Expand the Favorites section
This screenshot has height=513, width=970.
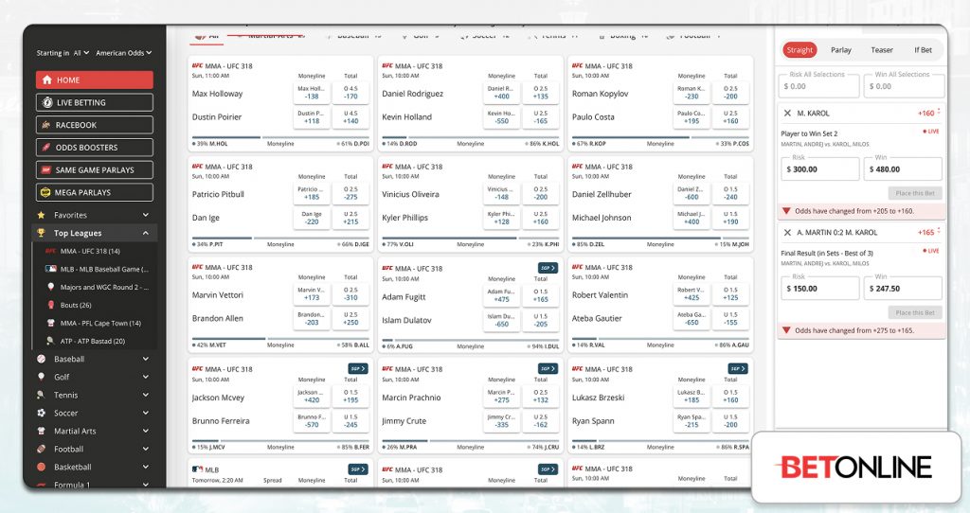(146, 215)
